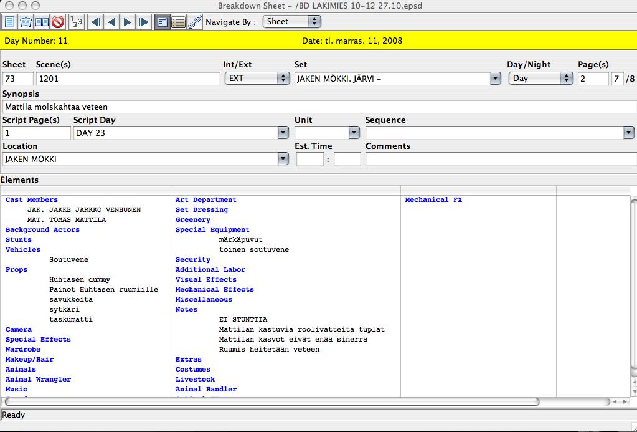Image resolution: width=637 pixels, height=432 pixels.
Task: Select the sytkäri prop entry
Action: tap(64, 310)
